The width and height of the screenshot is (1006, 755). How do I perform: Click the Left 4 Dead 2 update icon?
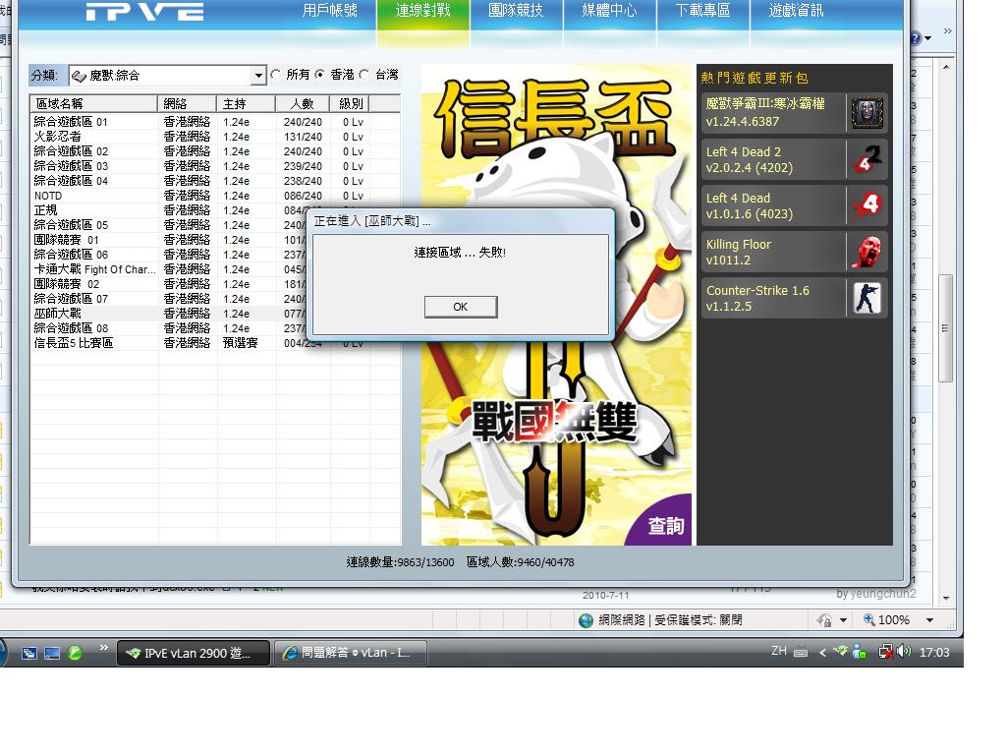click(x=866, y=159)
